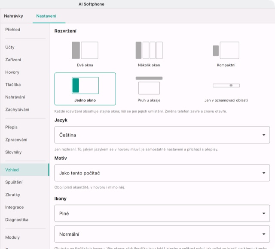The width and height of the screenshot is (275, 249).
Task: Open Spuštění settings section
Action: tap(14, 182)
